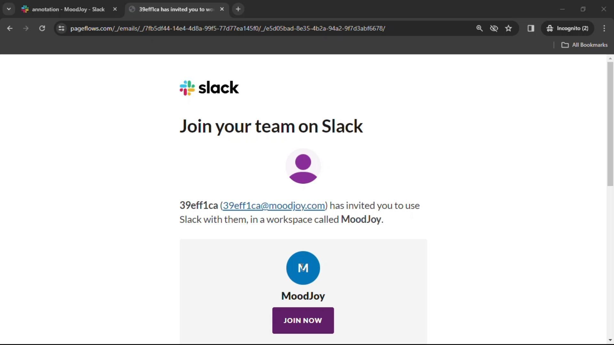Viewport: 614px width, 345px height.
Task: Open the Incognito (2) profile indicator
Action: (x=568, y=28)
